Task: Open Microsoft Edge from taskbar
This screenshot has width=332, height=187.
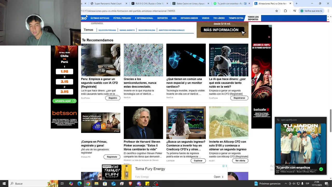Action: pos(79,184)
